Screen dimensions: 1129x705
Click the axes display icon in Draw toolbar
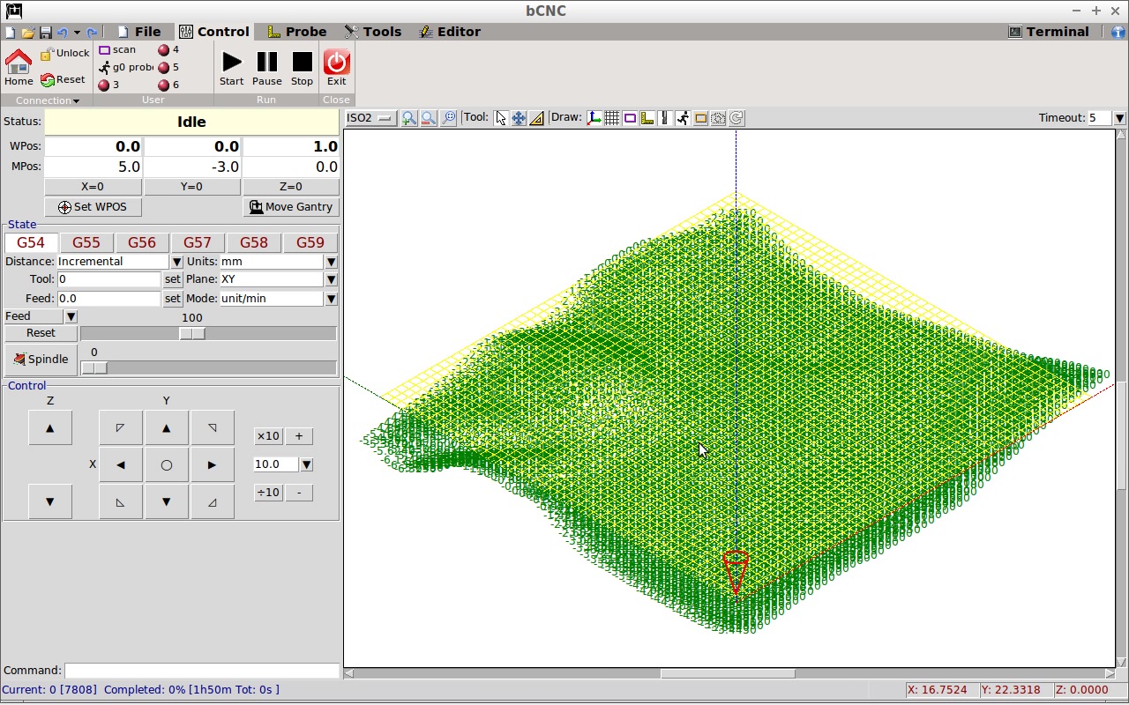tap(594, 117)
